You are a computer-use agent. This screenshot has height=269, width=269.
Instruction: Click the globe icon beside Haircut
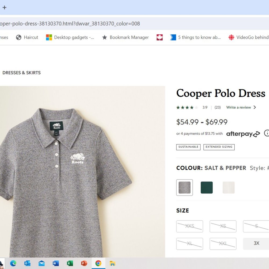coord(19,37)
